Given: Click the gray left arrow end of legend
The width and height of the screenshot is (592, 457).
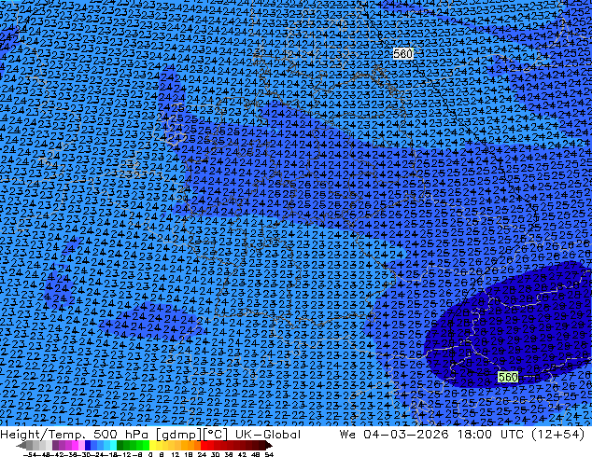Looking at the screenshot, I should [x=21, y=445].
